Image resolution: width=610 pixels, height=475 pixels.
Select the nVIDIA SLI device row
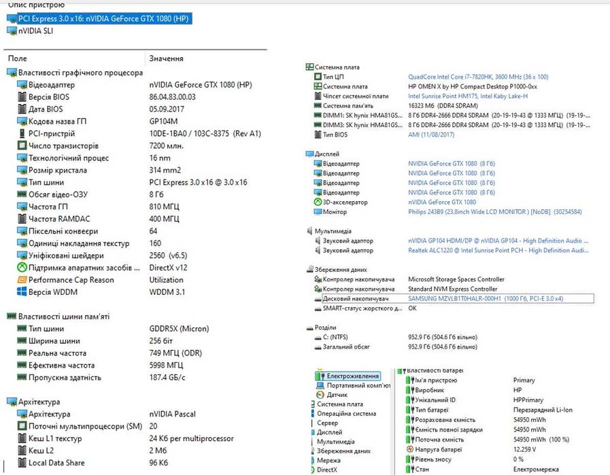30,31
